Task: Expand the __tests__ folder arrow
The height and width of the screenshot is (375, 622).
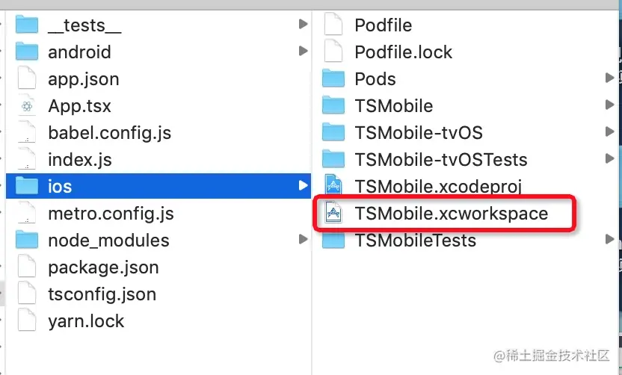Action: pos(303,25)
